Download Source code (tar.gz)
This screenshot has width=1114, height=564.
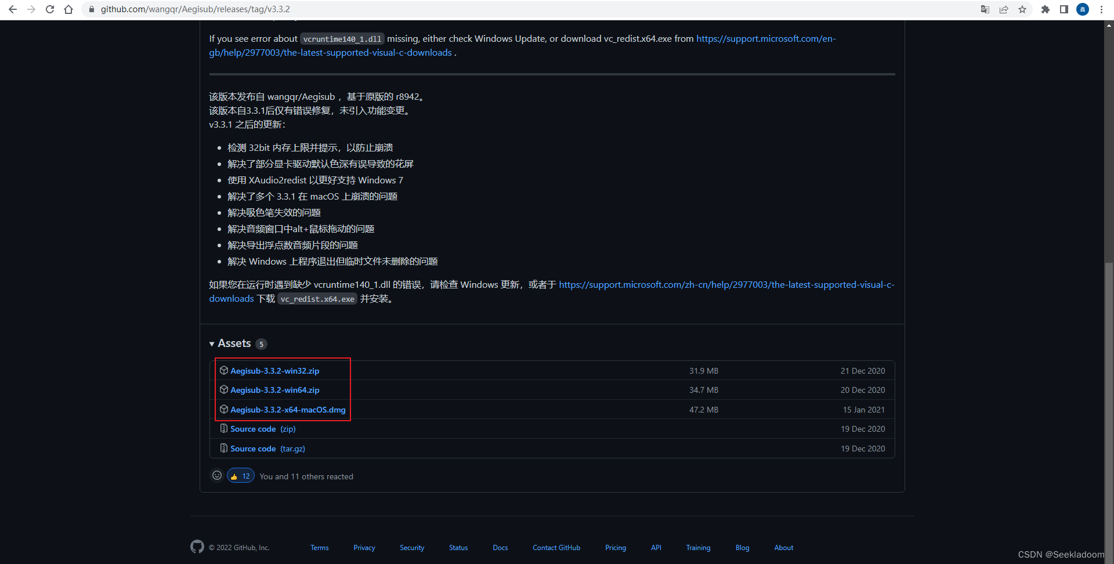267,449
